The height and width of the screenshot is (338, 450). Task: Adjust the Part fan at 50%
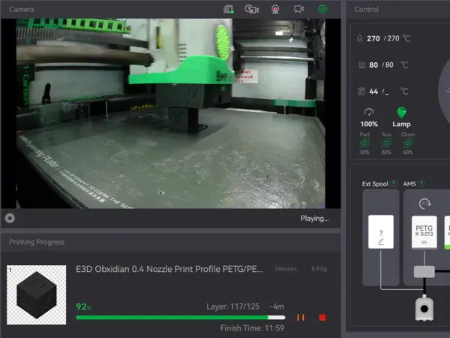click(364, 143)
